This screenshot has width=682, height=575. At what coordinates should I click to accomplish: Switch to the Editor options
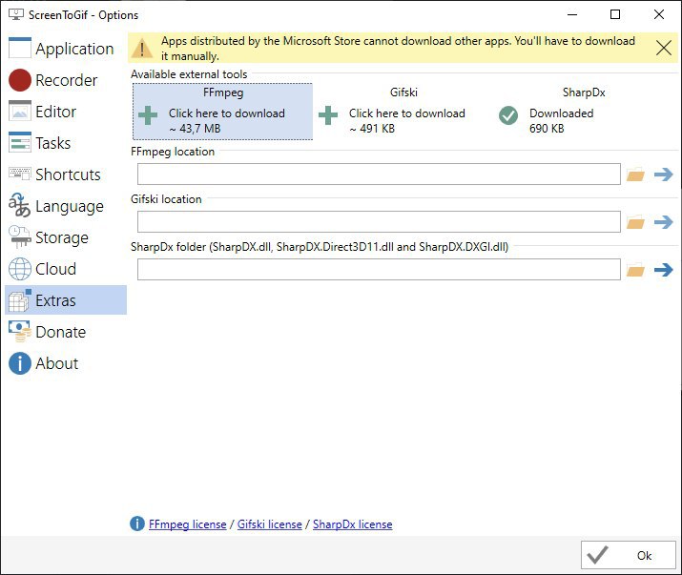66,112
